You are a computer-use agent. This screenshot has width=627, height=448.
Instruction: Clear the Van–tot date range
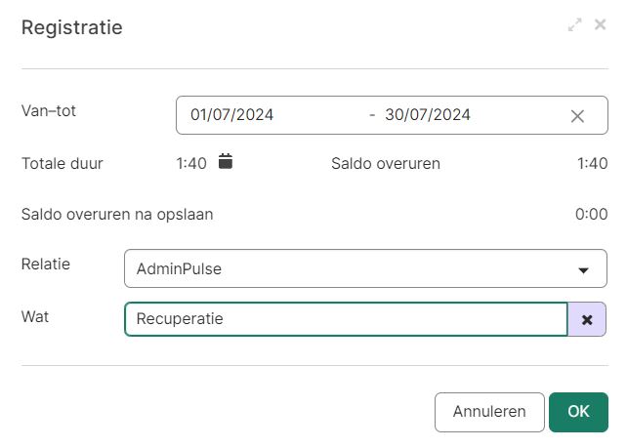click(x=577, y=116)
